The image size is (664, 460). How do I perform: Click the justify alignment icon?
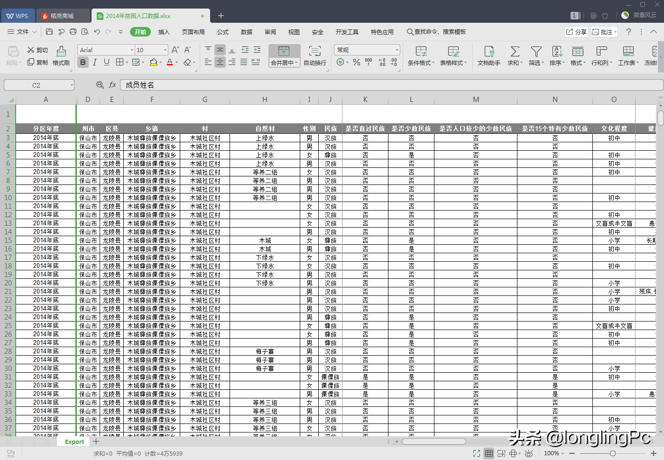coord(244,62)
